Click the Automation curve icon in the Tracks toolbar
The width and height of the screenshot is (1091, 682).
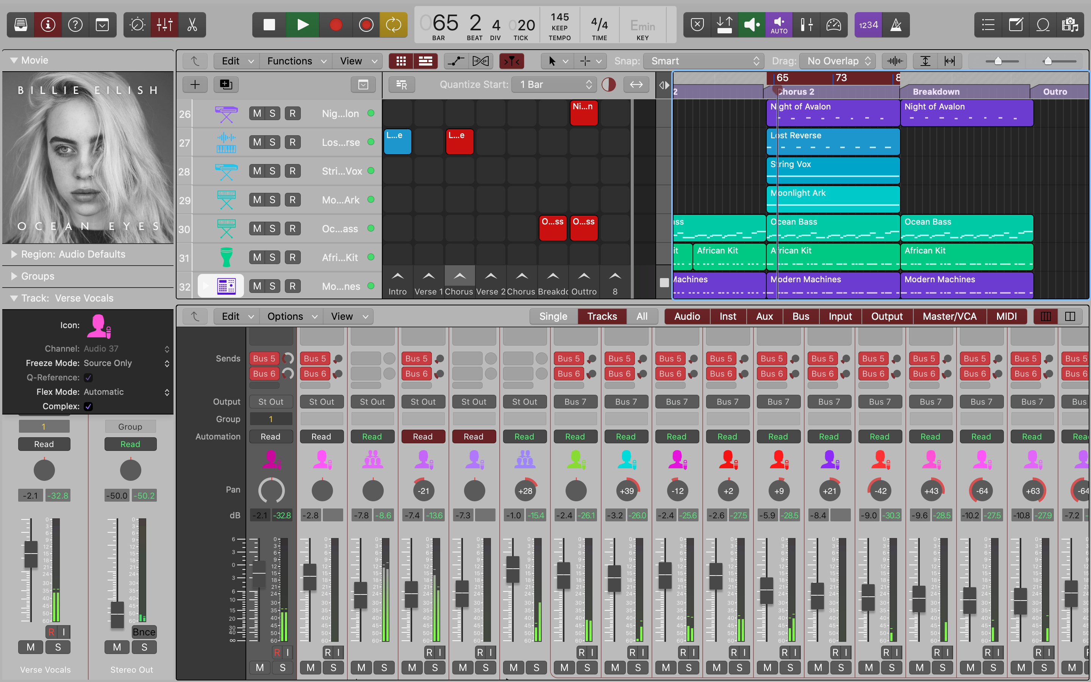[455, 61]
